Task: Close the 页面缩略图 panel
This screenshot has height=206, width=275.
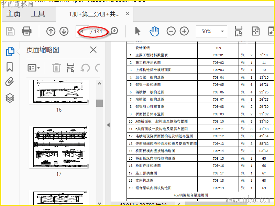Action: pos(93,50)
